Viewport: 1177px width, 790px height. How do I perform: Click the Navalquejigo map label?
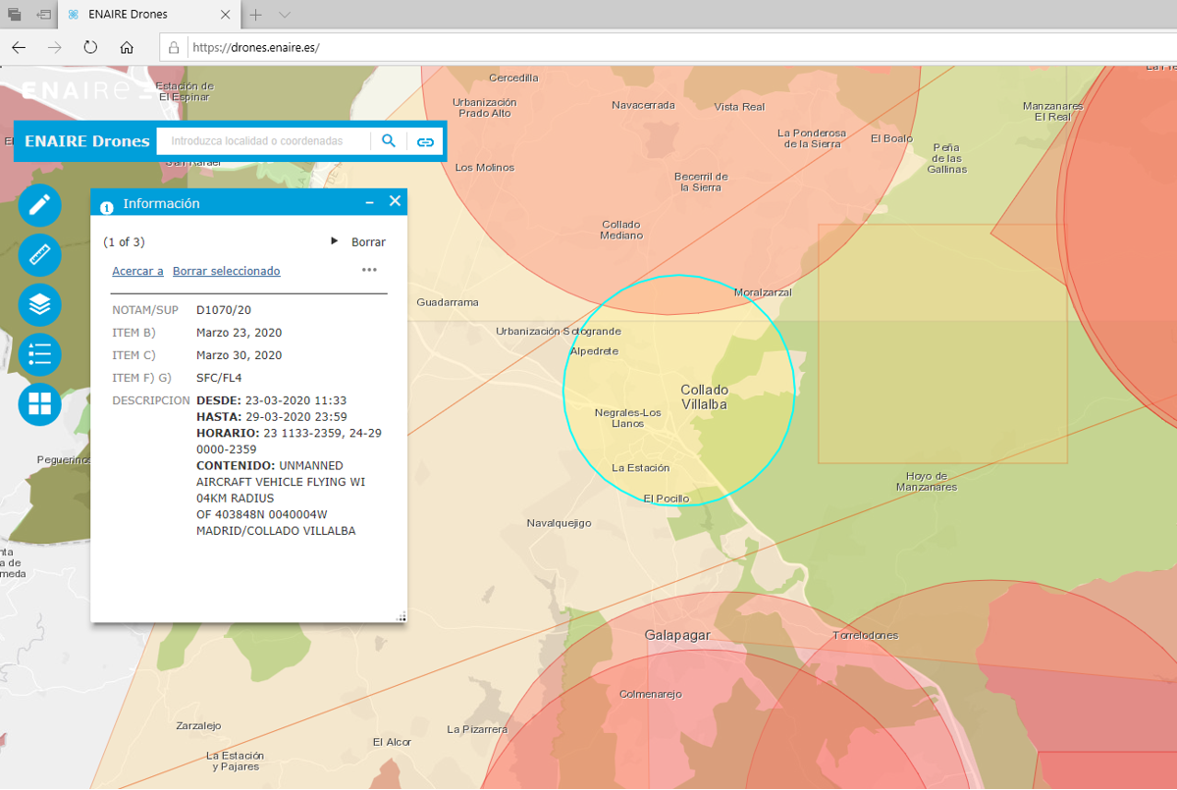(560, 523)
